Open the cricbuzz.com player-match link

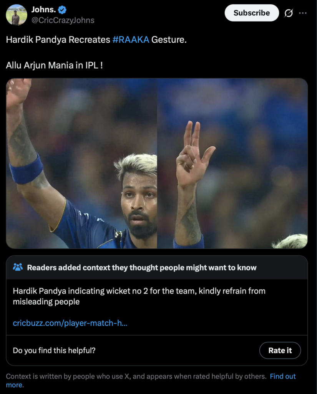[70, 323]
